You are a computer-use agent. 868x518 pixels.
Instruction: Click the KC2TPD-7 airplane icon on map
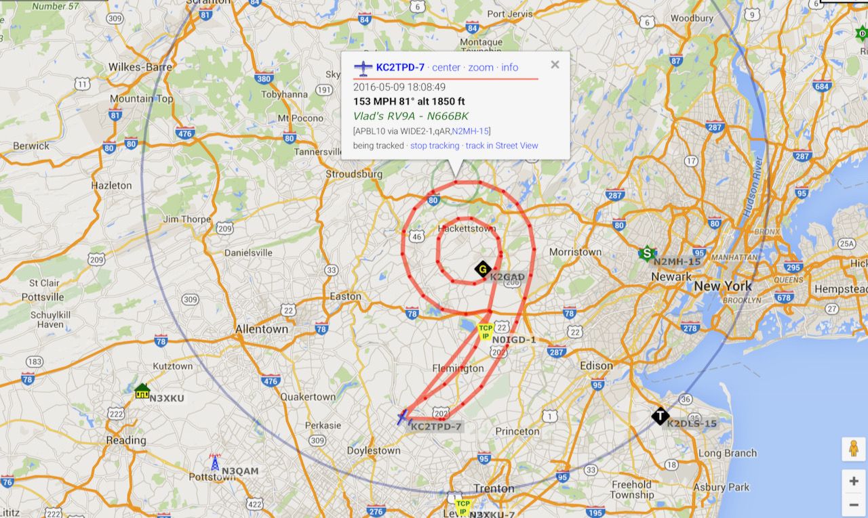[404, 418]
